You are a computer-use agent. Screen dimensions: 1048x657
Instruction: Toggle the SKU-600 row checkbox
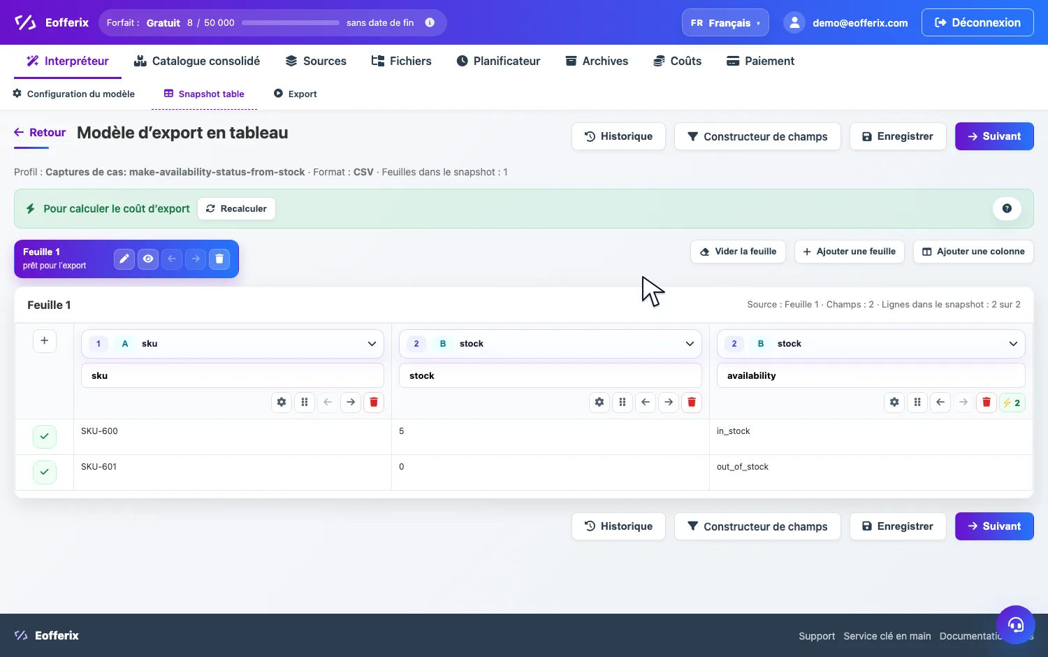(x=44, y=436)
